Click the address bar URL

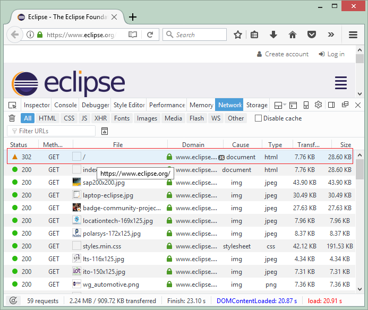(x=80, y=35)
